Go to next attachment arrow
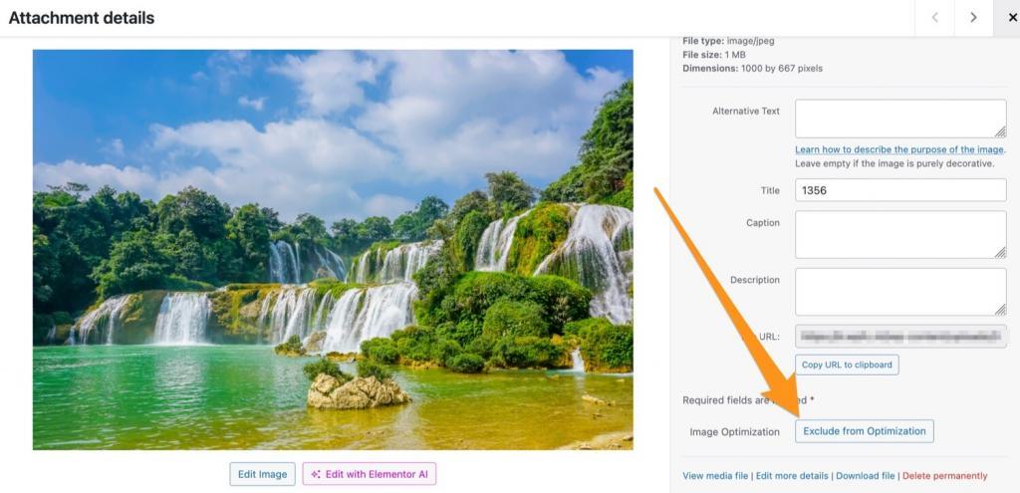The width and height of the screenshot is (1020, 493). [x=973, y=18]
